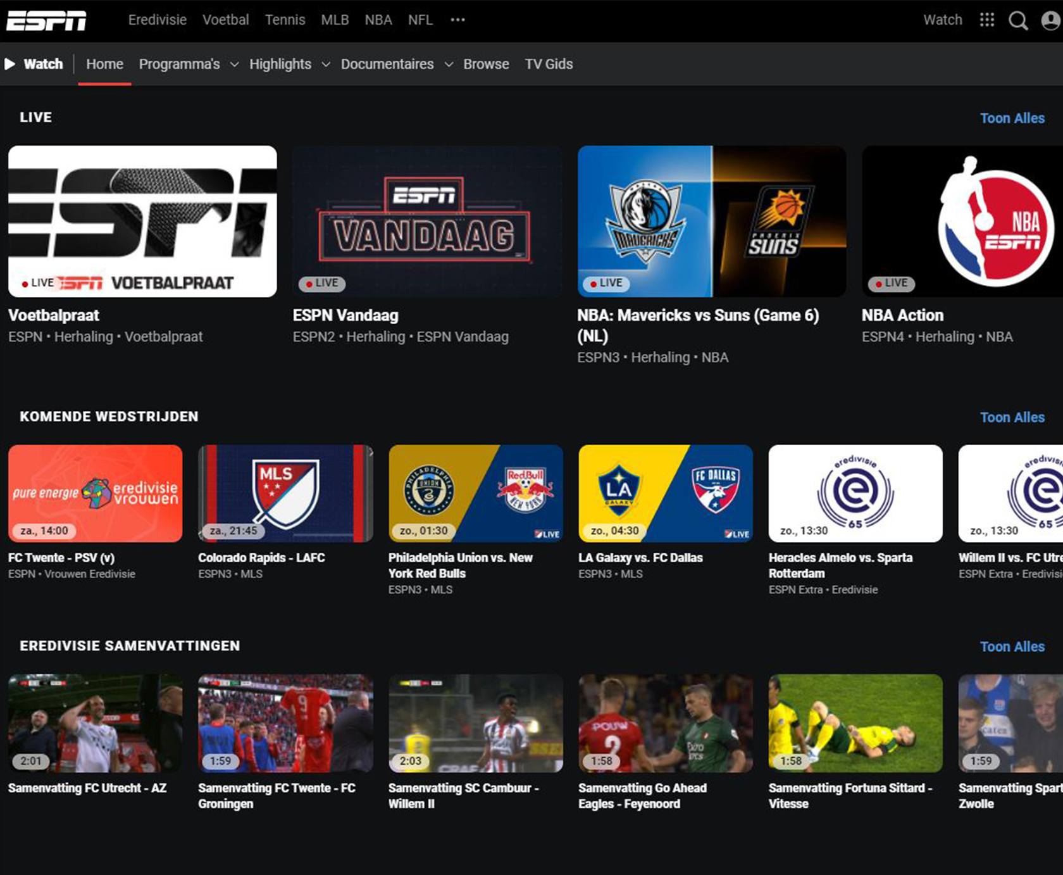Open the Eredivisie menu item
Screen dimensions: 1063x875
tap(158, 20)
